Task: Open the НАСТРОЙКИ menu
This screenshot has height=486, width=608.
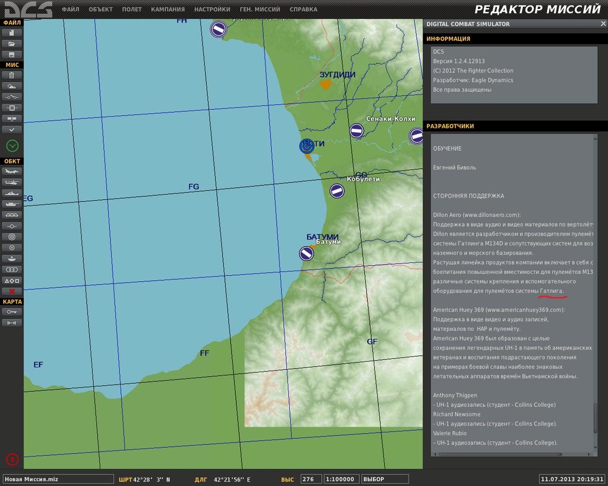Action: pyautogui.click(x=212, y=9)
